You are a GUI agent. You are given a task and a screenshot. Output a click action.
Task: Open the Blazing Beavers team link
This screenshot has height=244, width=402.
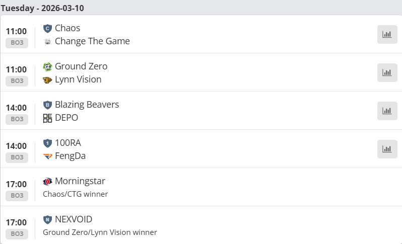tap(87, 105)
